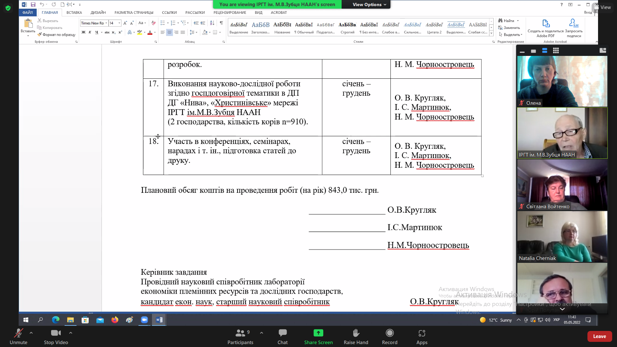The width and height of the screenshot is (617, 347).
Task: Click the Undo arrow in quick access toolbar
Action: click(42, 4)
